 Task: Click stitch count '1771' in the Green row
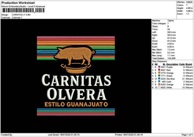163,76
